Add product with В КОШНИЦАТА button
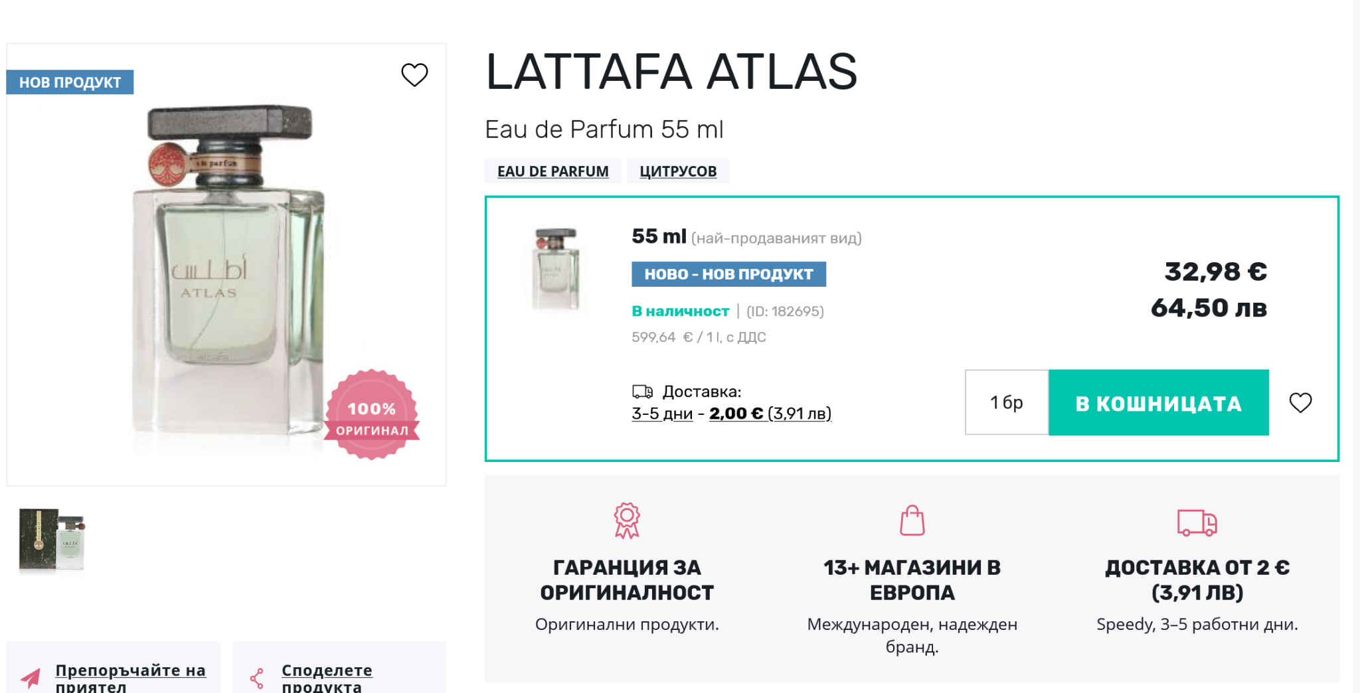 point(1158,403)
